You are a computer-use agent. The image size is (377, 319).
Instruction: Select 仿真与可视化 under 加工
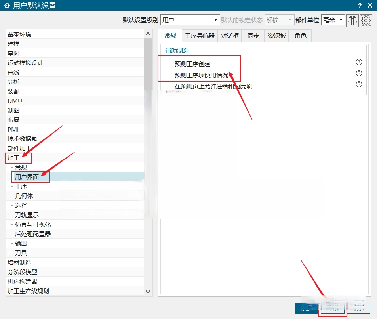33,224
